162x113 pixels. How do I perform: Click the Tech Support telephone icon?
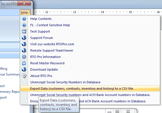[24, 31]
